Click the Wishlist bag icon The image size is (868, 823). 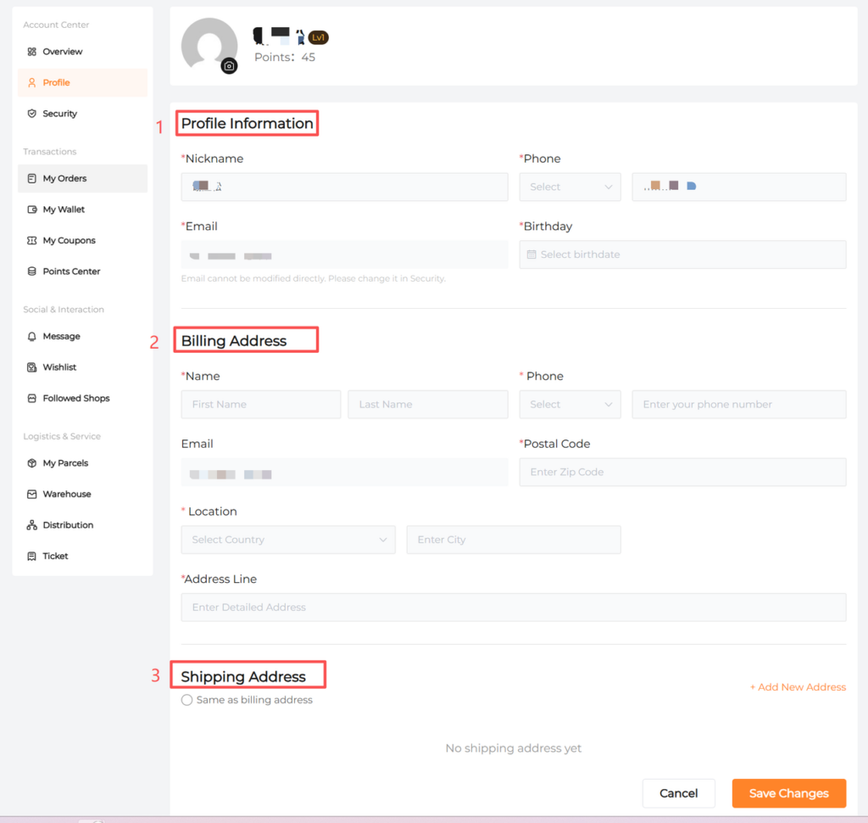tap(32, 367)
